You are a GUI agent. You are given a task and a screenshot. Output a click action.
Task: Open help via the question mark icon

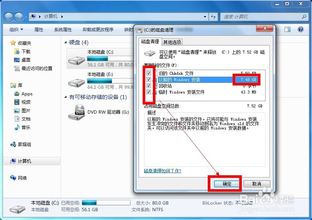point(301,29)
